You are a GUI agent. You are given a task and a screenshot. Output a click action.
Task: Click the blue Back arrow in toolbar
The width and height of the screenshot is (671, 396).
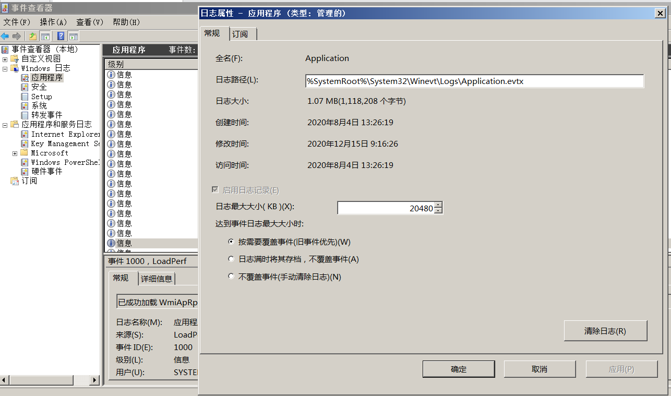[5, 36]
